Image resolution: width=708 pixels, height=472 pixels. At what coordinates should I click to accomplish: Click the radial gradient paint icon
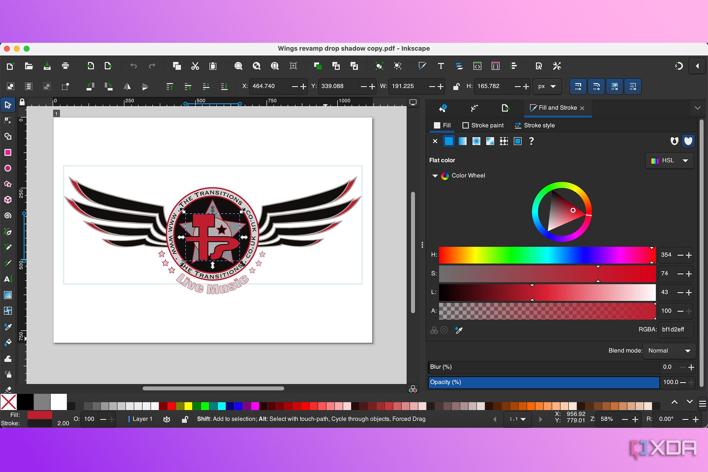click(x=476, y=141)
